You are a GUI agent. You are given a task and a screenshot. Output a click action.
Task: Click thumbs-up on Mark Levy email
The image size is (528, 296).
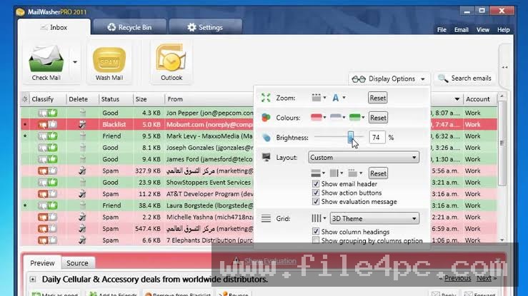click(53, 136)
